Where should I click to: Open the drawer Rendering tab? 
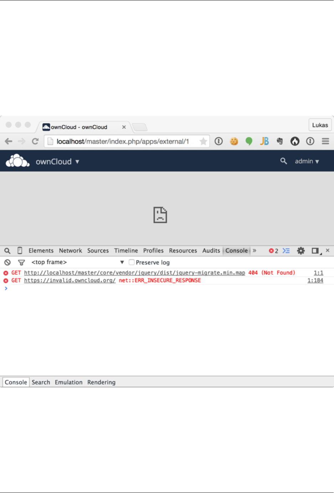(101, 382)
